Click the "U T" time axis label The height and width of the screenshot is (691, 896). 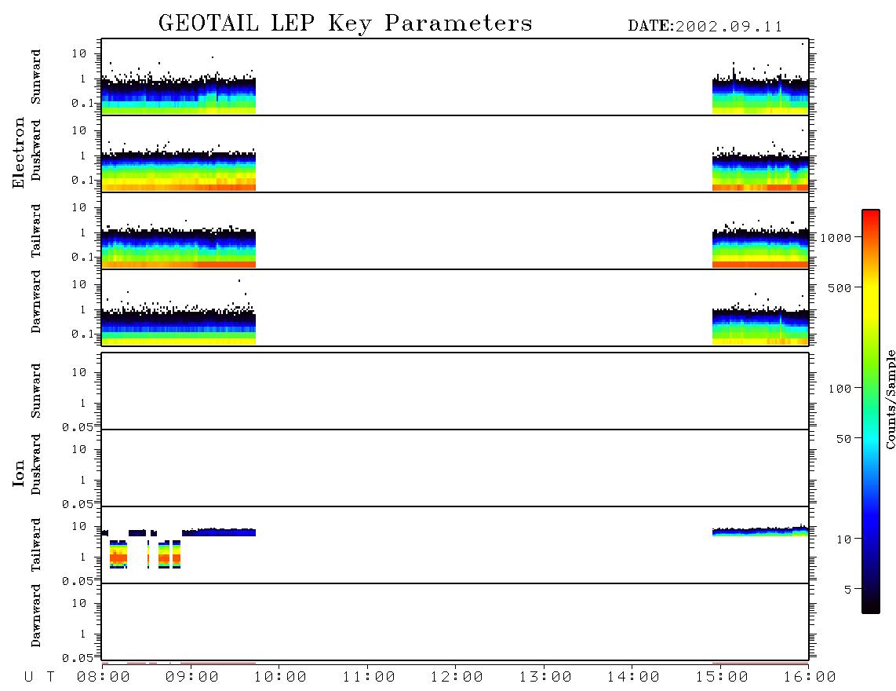pos(39,677)
